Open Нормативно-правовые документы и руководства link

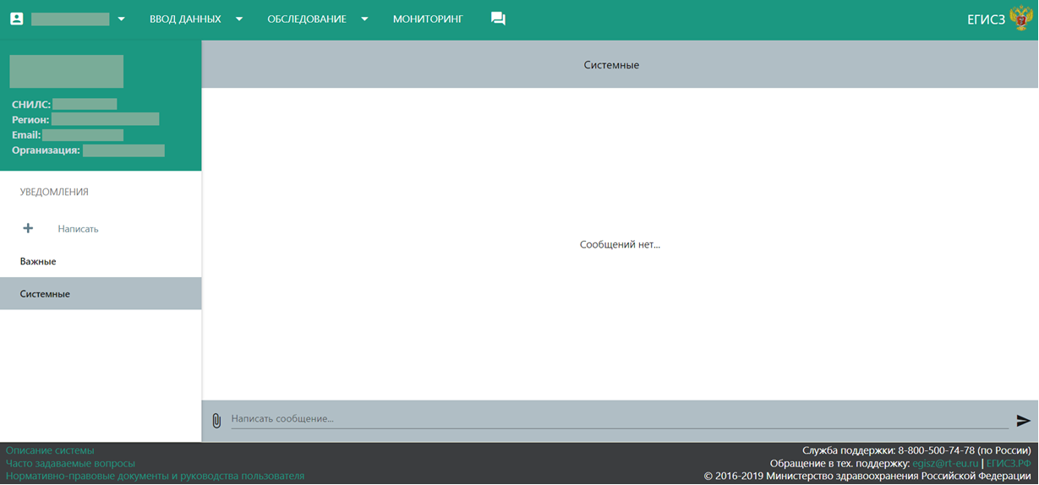point(155,476)
